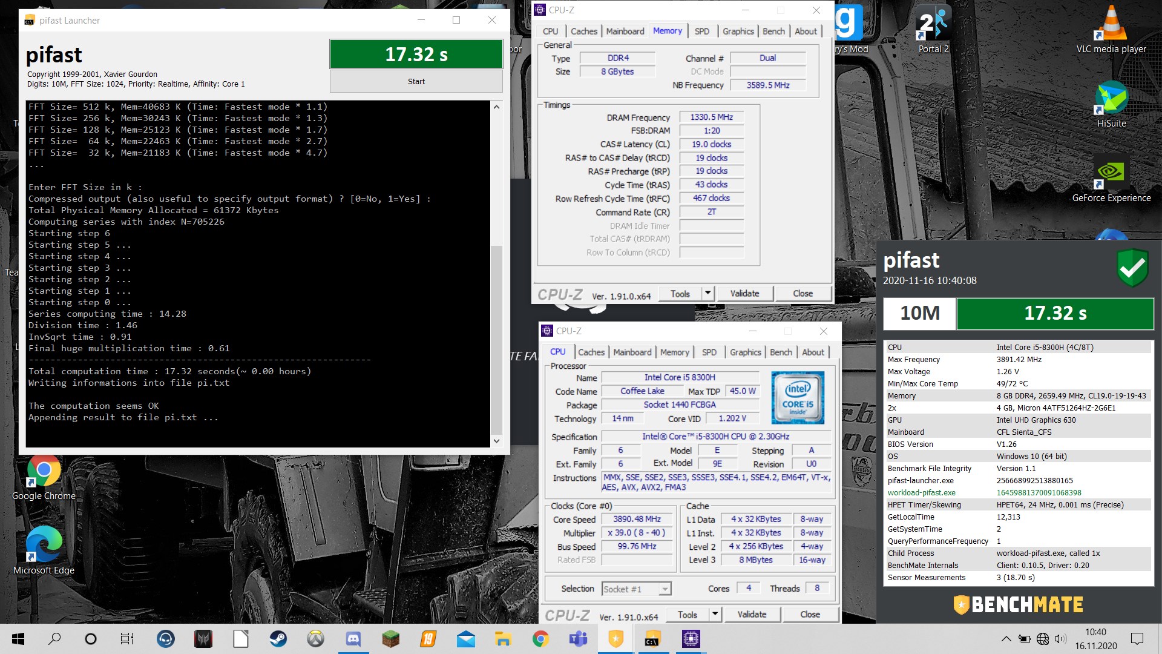Click Validate in upper CPU-Z window
This screenshot has width=1162, height=654.
click(x=745, y=294)
